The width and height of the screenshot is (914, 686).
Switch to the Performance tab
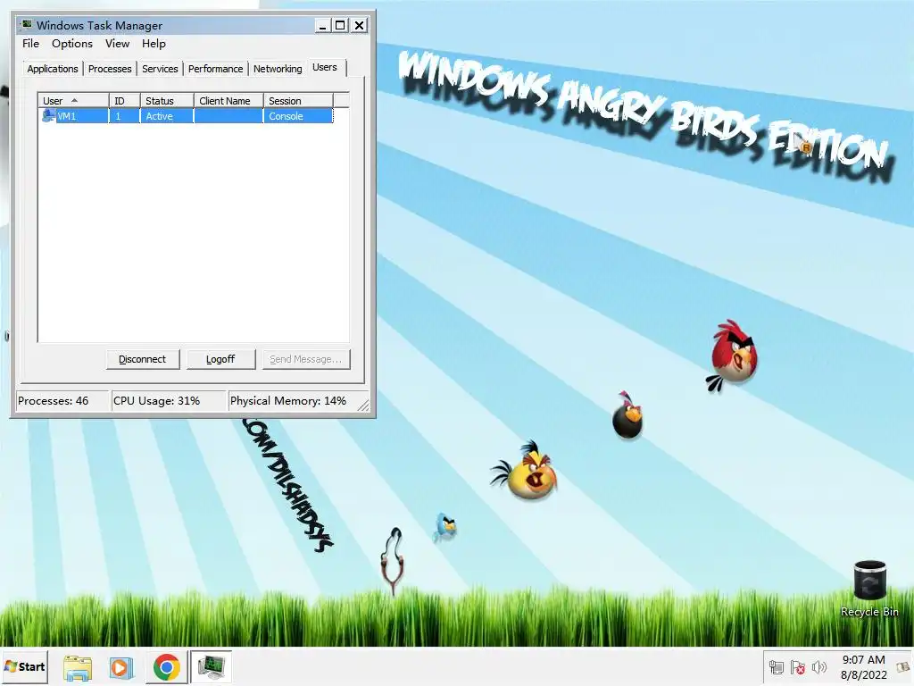click(215, 69)
